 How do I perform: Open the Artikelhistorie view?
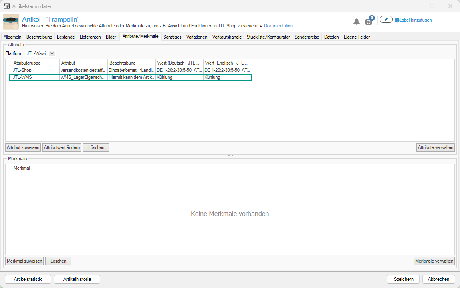tap(77, 279)
